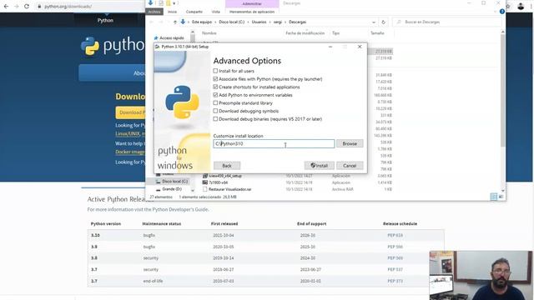Click the Explorer up-one-level arrow

pyautogui.click(x=175, y=22)
